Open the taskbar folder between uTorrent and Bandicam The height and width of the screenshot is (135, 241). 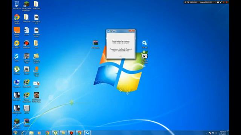(64, 133)
